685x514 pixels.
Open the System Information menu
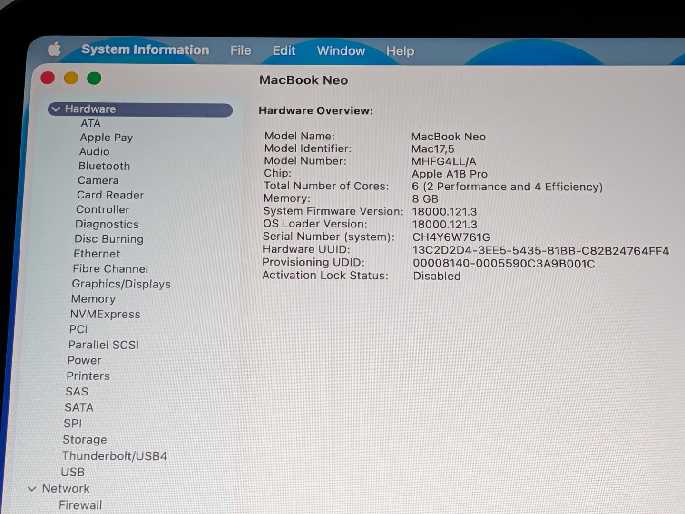(145, 49)
